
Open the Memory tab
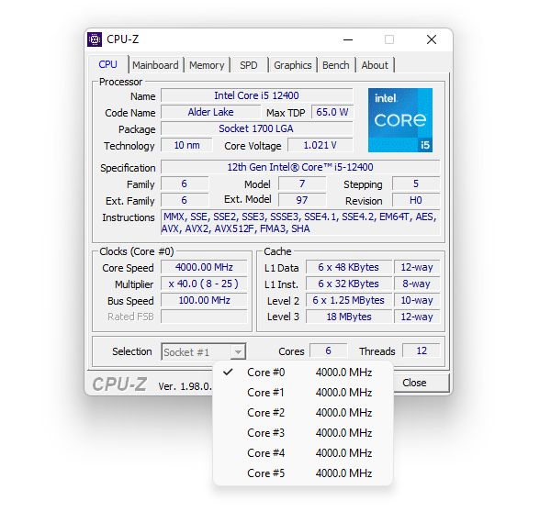(x=207, y=65)
